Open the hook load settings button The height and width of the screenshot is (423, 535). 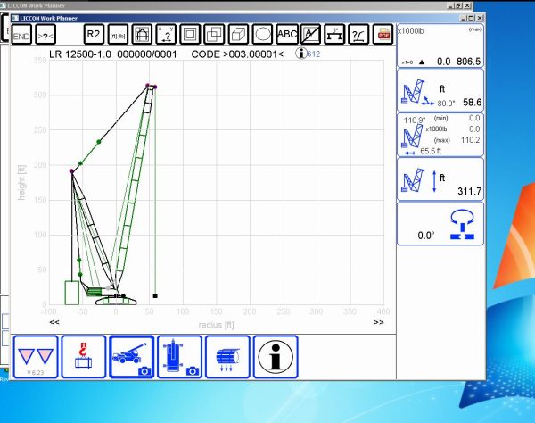[84, 357]
